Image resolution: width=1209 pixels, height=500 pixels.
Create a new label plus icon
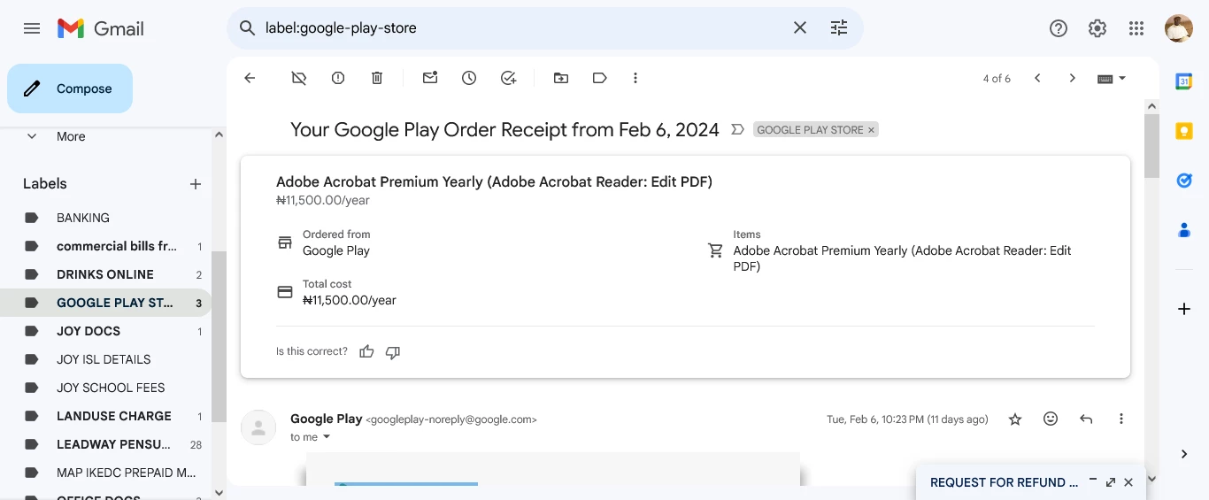point(196,184)
